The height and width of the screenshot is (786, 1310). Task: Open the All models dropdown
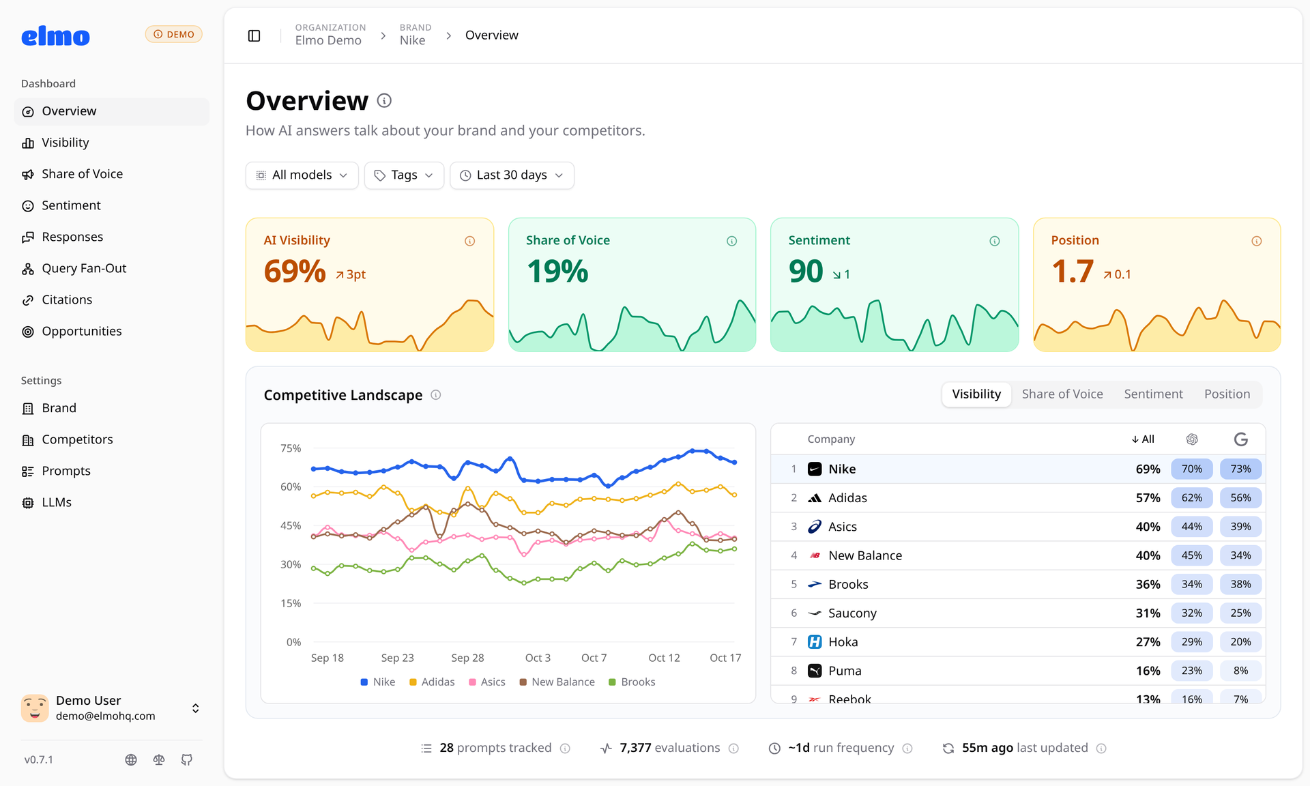click(302, 175)
